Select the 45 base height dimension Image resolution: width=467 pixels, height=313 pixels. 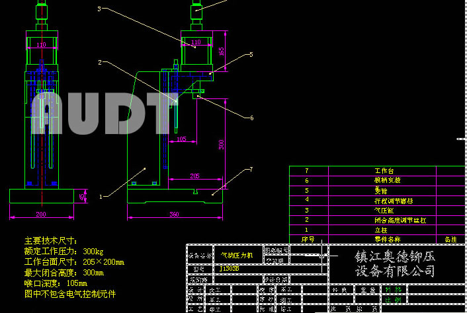83,196
